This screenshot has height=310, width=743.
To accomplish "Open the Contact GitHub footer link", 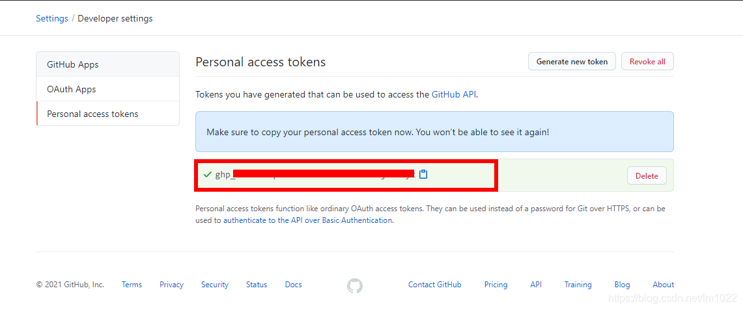I will 434,285.
